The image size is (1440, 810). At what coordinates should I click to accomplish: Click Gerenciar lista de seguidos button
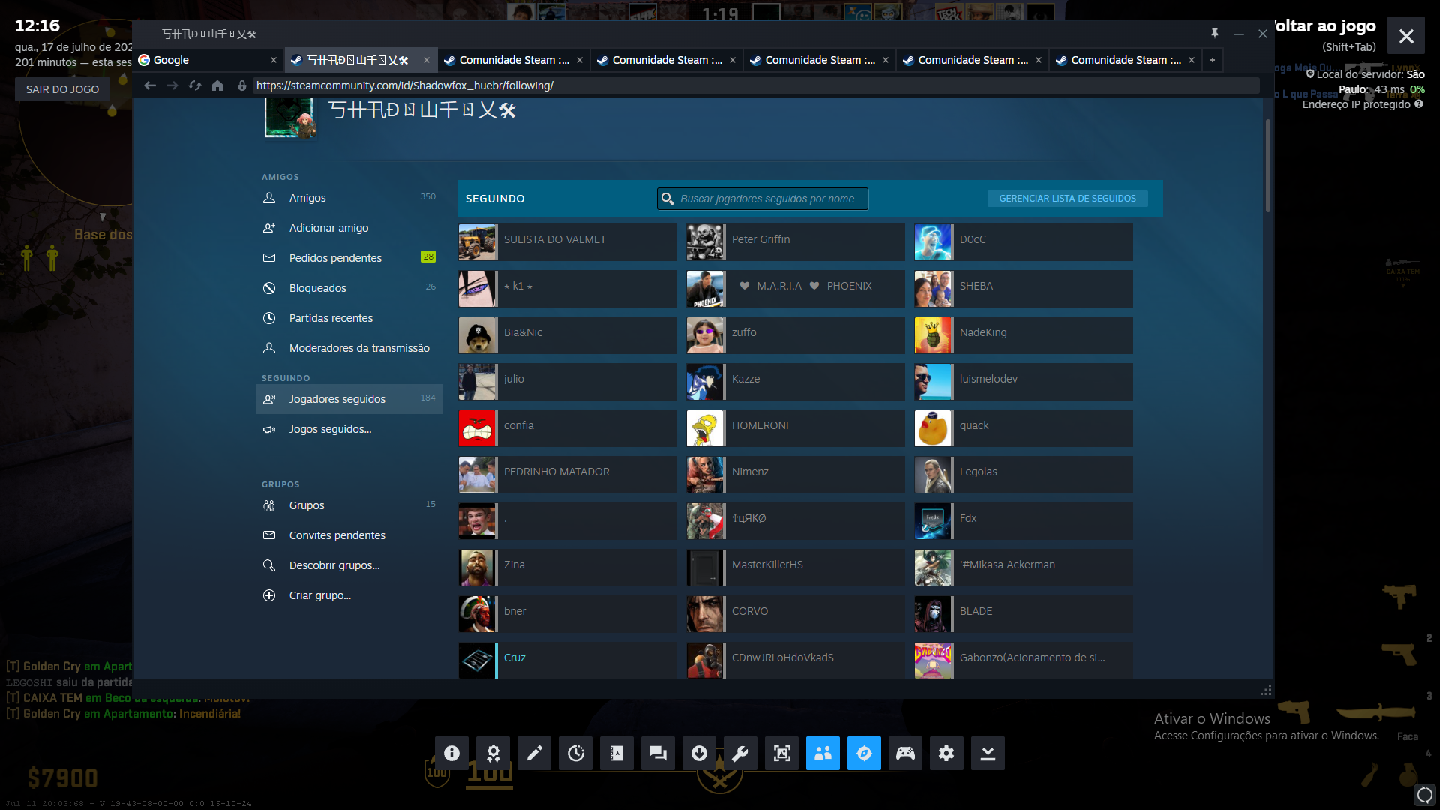point(1067,199)
